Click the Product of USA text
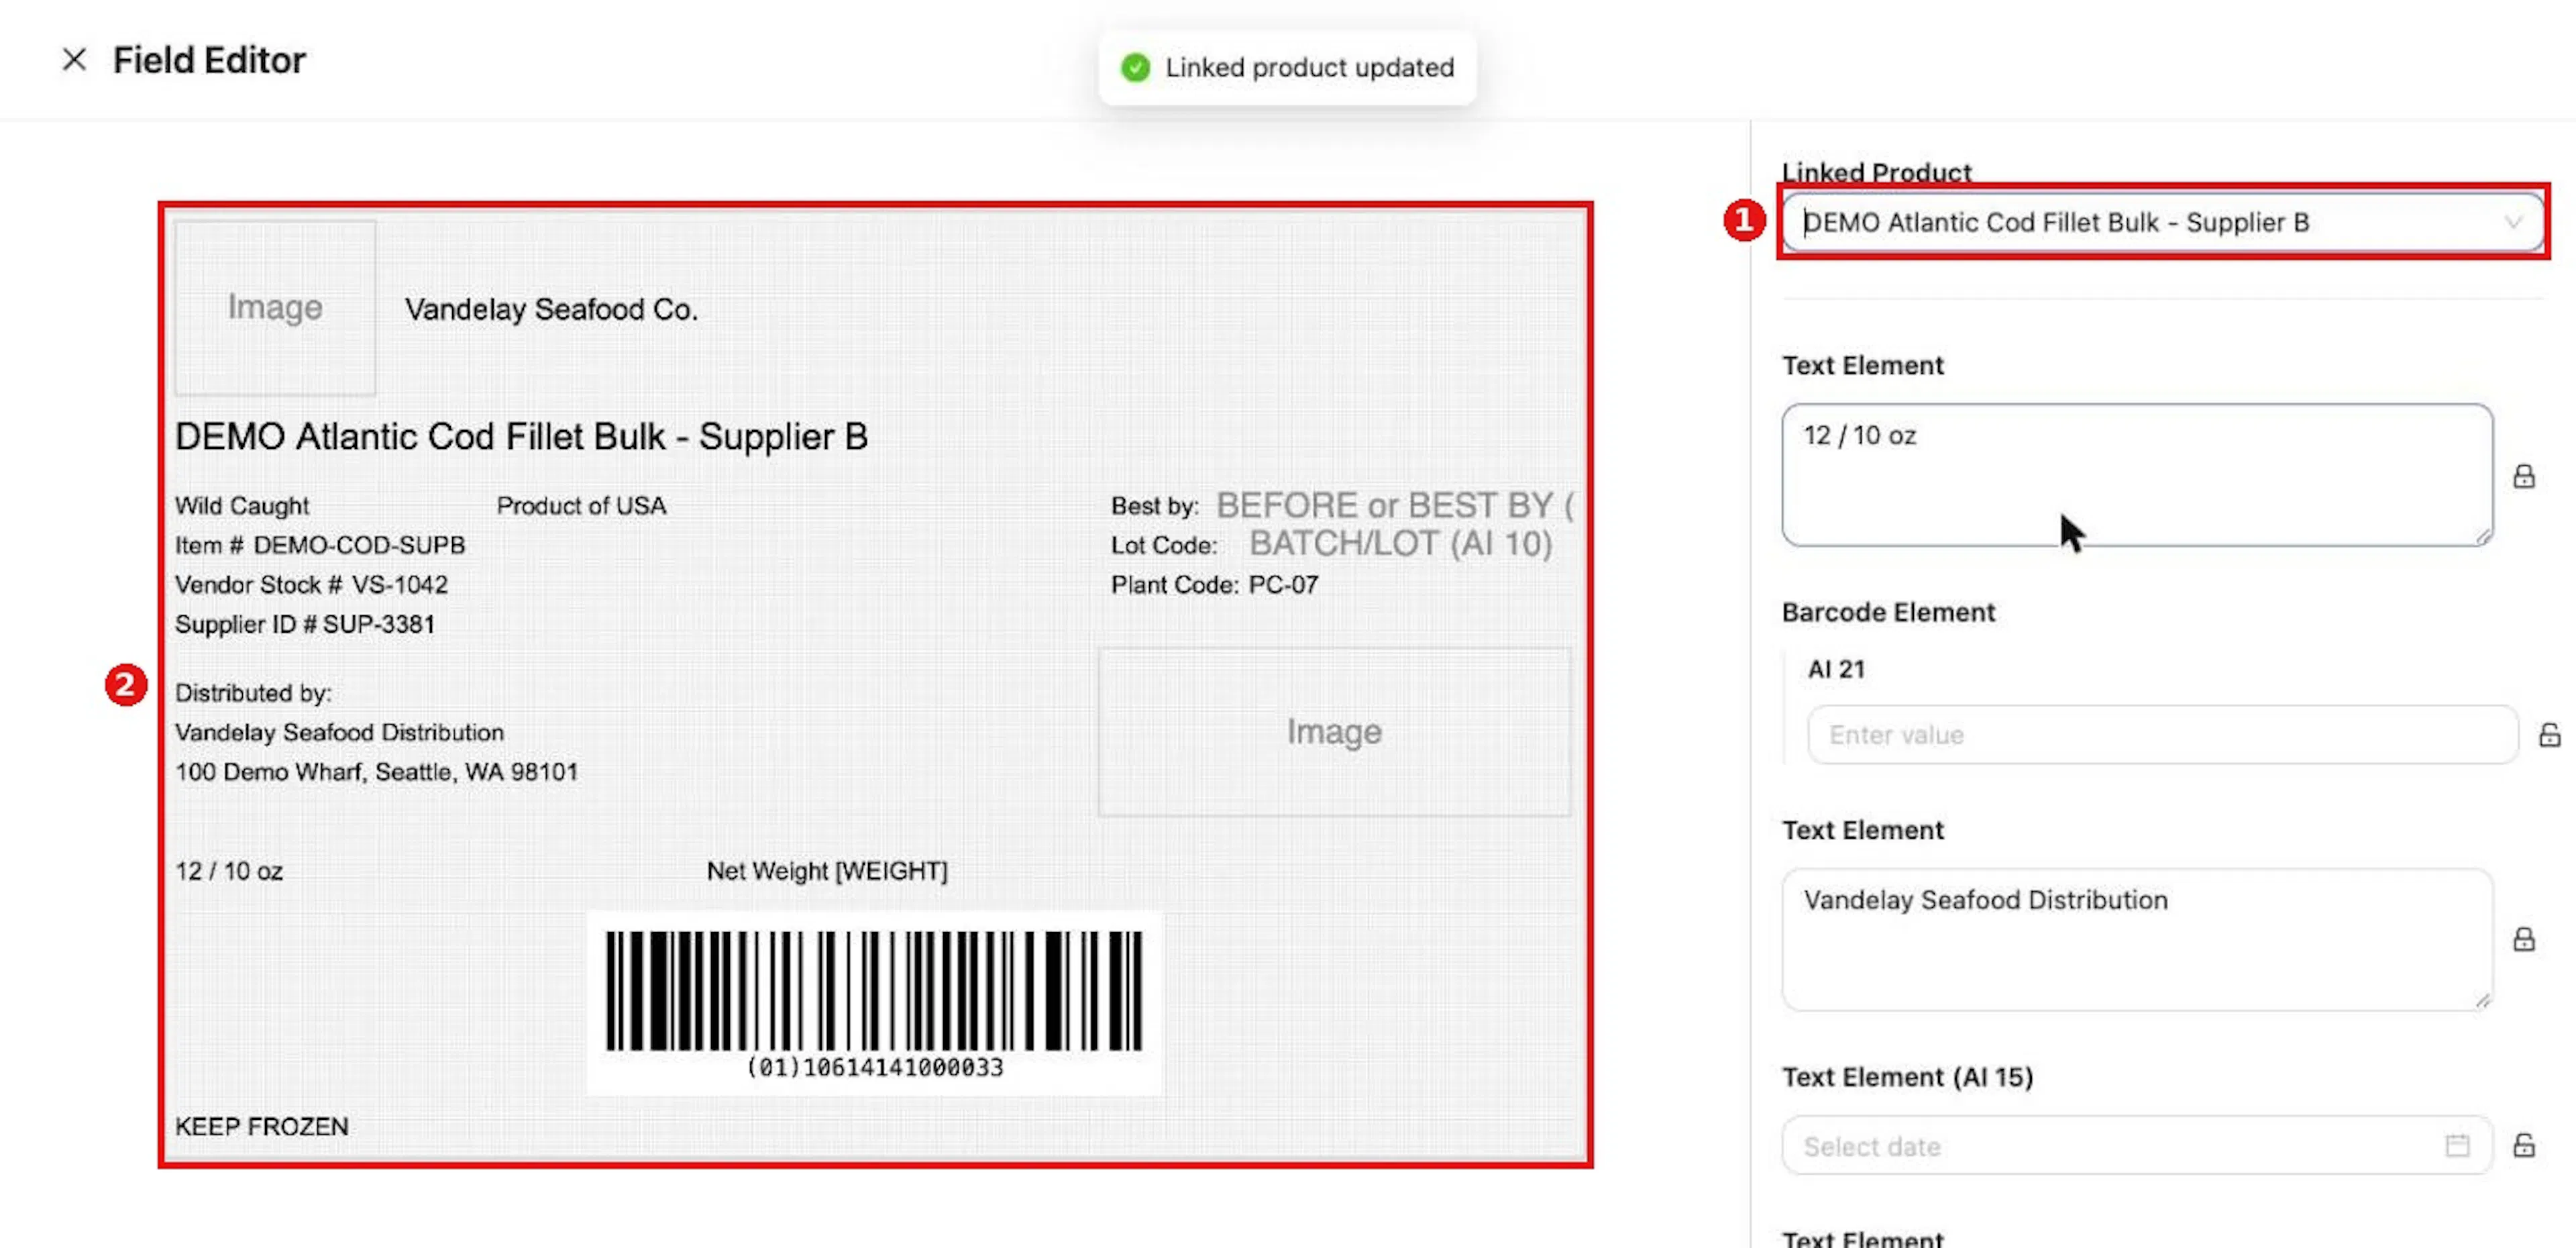Image resolution: width=2576 pixels, height=1248 pixels. (x=581, y=506)
